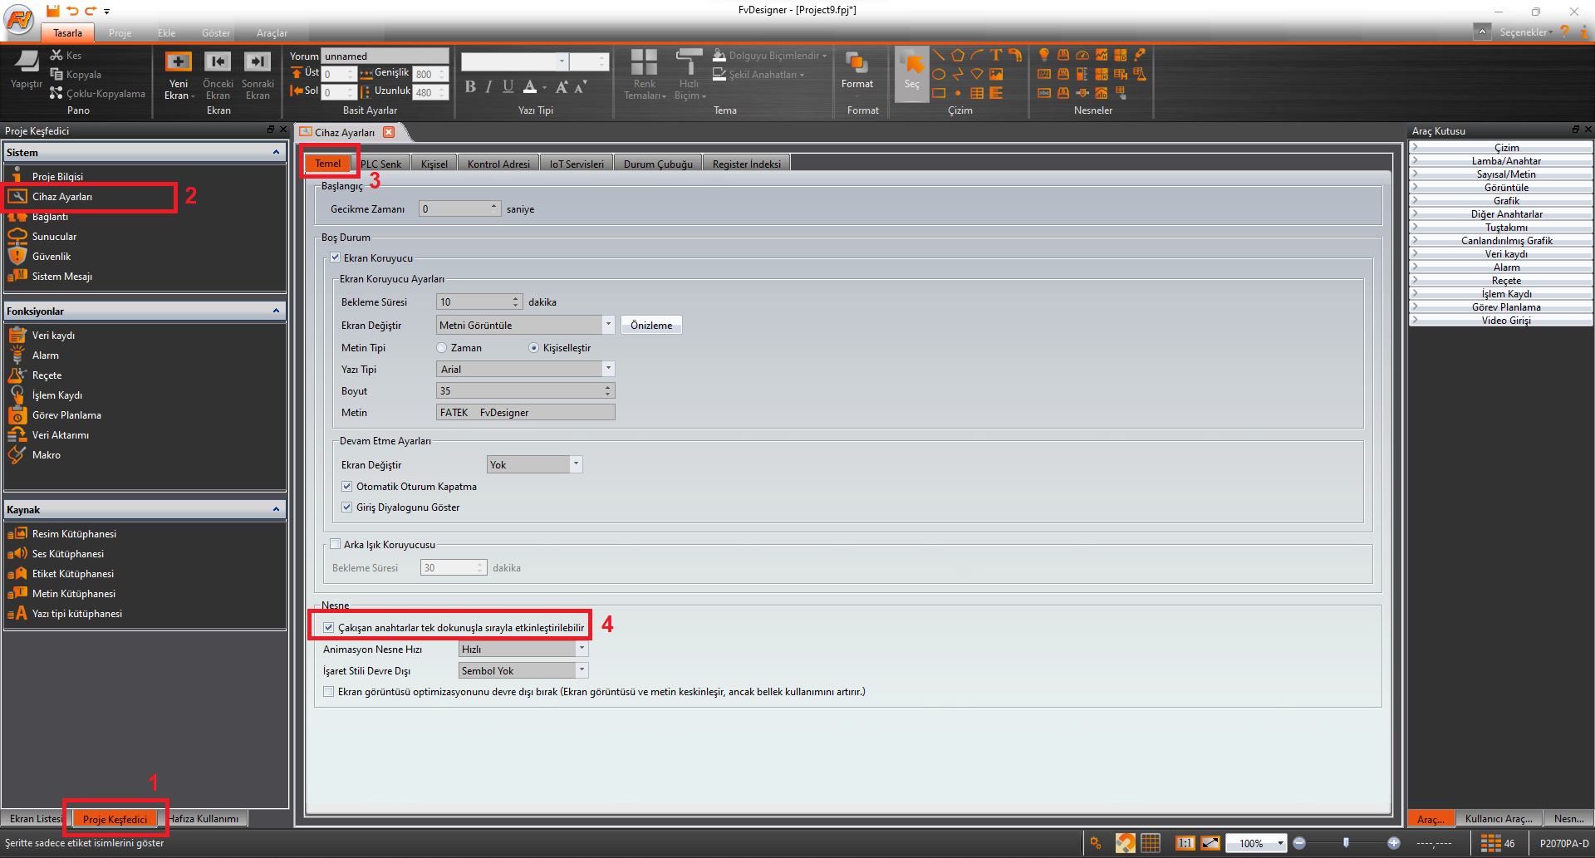The image size is (1595, 858).
Task: Open Güvenlik settings in Sistem panel
Action: click(x=52, y=257)
